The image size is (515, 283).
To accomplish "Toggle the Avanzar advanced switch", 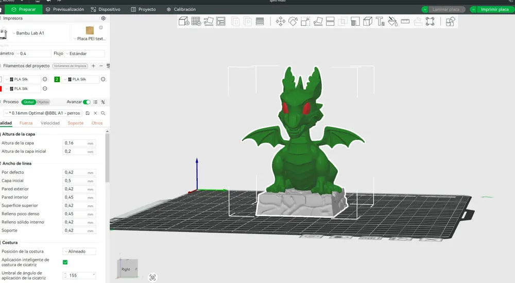I will tap(87, 102).
